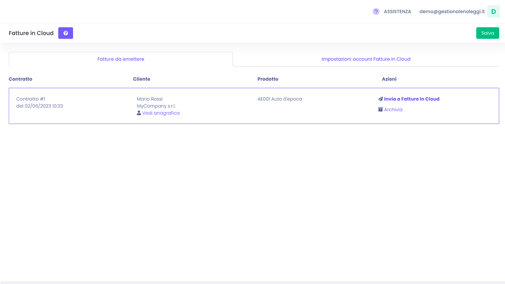
Task: Open ASSISTENZA support link
Action: (397, 12)
